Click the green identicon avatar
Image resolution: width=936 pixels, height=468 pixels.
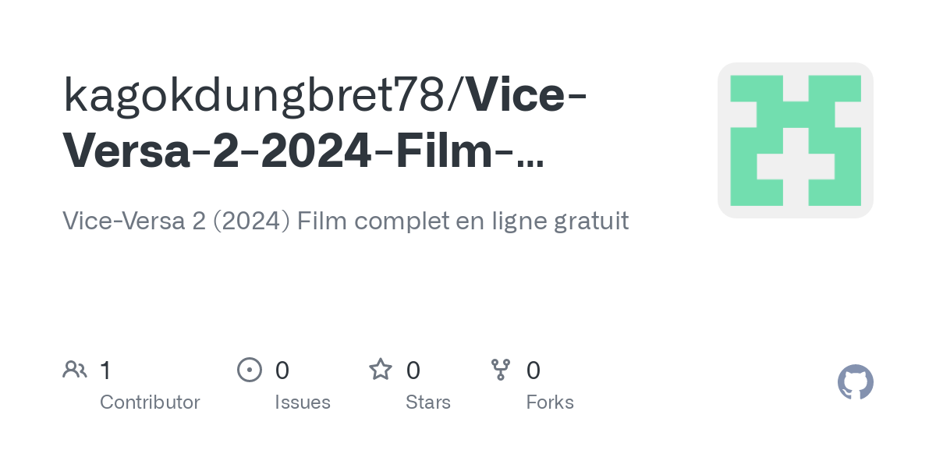[x=796, y=140]
